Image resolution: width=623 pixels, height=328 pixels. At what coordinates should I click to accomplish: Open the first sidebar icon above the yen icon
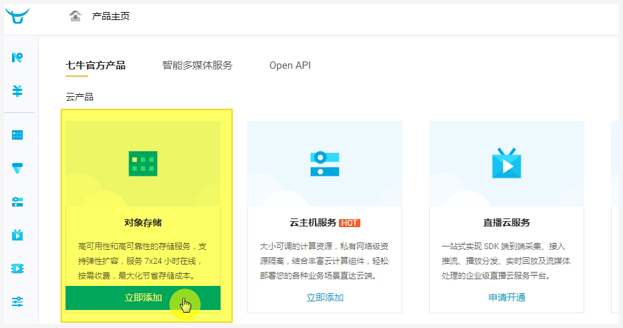point(17,57)
